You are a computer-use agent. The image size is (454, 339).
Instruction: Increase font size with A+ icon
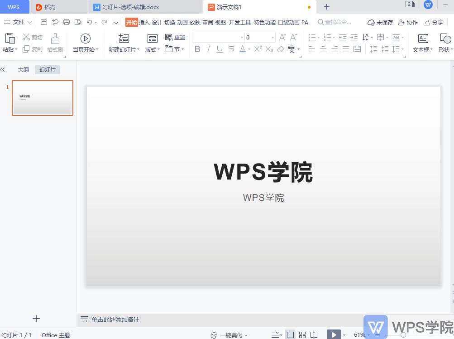282,37
